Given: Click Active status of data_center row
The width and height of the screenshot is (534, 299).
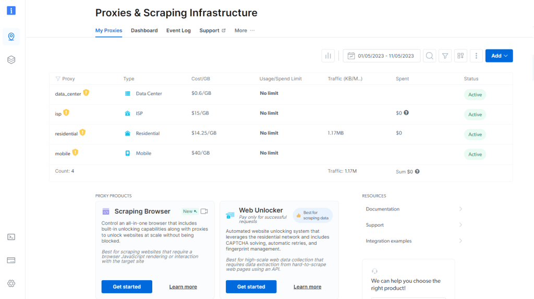Looking at the screenshot, I should click(x=475, y=95).
